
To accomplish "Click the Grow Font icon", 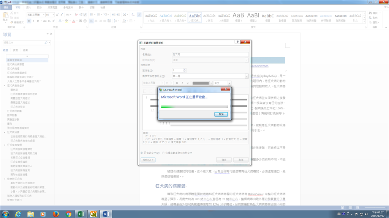I will point(57,15).
